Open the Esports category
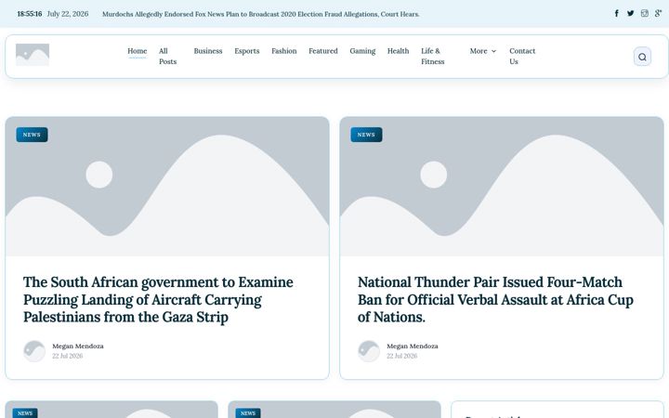Screen dimensions: 669x418 (x=246, y=51)
